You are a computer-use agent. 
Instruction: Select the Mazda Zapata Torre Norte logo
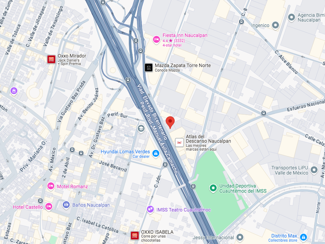coord(149,67)
